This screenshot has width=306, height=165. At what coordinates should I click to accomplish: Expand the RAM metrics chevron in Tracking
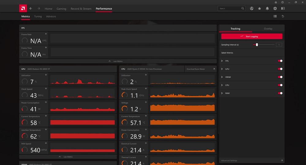pos(222,93)
